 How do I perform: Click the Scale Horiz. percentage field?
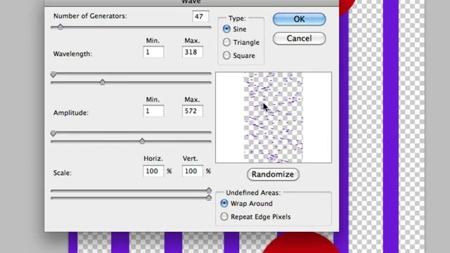tap(153, 171)
